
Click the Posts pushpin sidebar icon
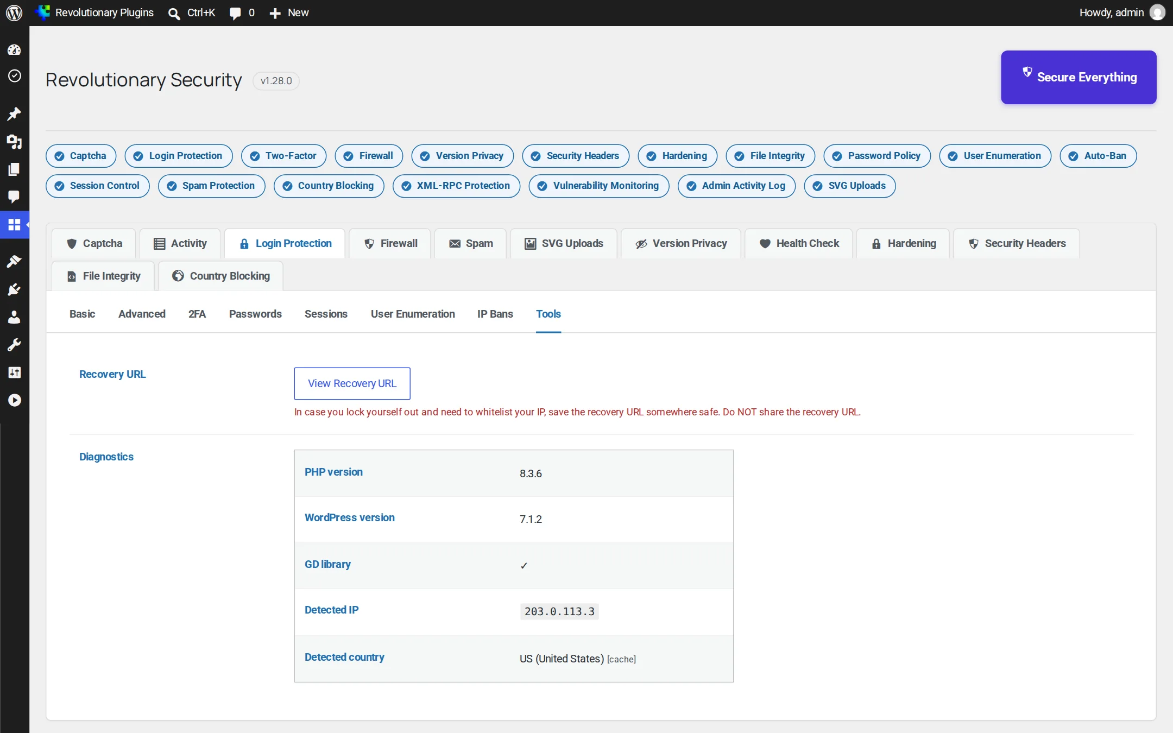pos(14,113)
